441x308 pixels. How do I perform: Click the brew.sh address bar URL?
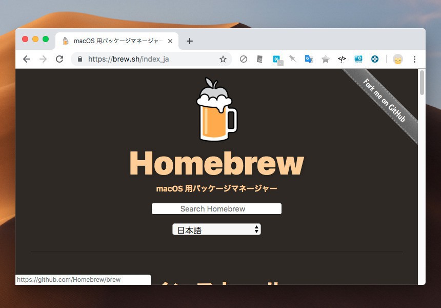pyautogui.click(x=128, y=59)
